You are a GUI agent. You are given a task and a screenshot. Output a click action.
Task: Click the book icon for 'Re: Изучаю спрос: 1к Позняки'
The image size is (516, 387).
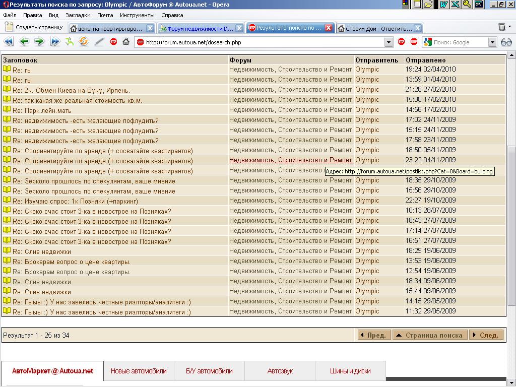click(x=7, y=200)
